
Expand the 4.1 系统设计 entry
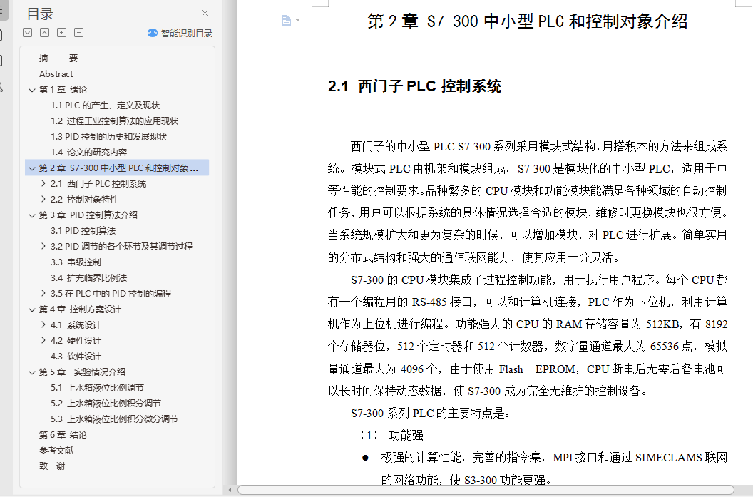click(43, 324)
